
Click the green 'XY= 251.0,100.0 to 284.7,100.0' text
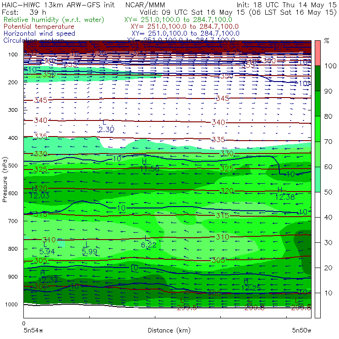[x=178, y=20]
